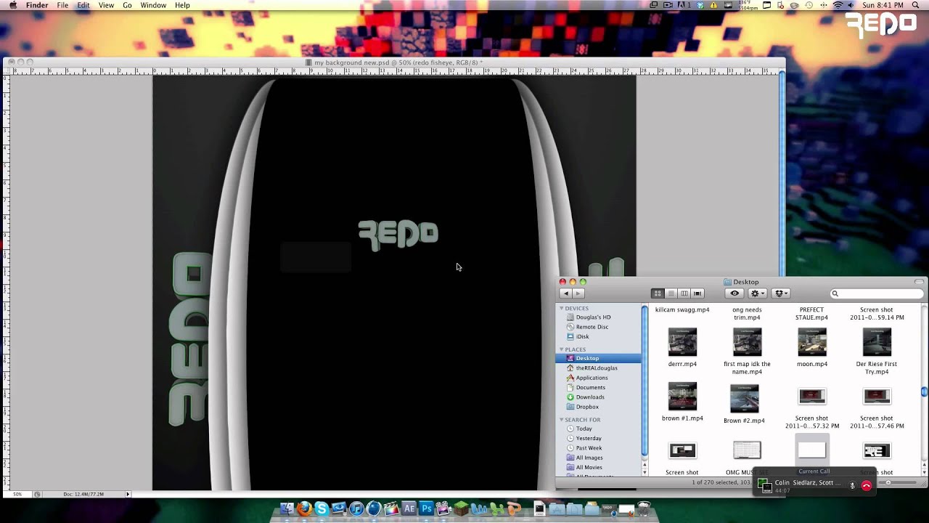Click the volume menu bar icon
This screenshot has height=523, width=929.
tap(851, 5)
